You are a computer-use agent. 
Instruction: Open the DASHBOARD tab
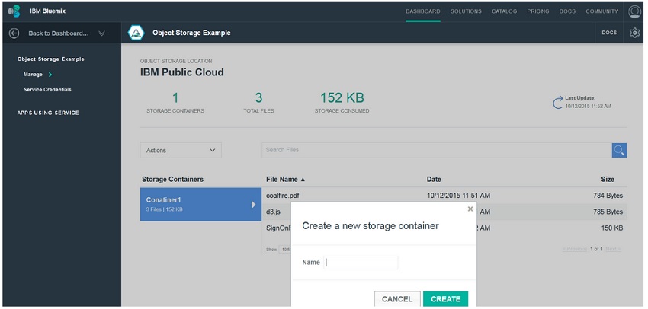point(423,11)
